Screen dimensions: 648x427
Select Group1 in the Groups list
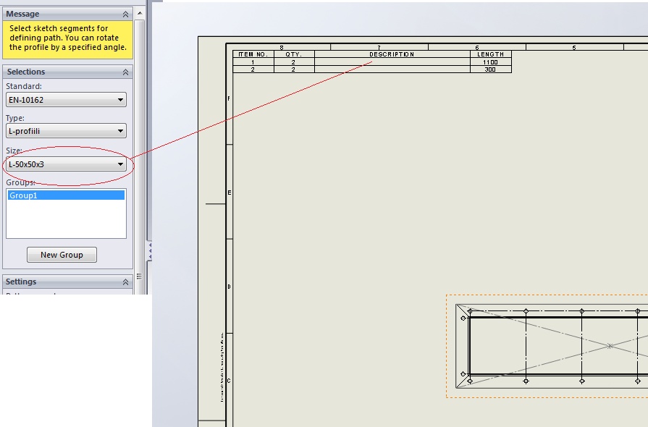point(66,195)
